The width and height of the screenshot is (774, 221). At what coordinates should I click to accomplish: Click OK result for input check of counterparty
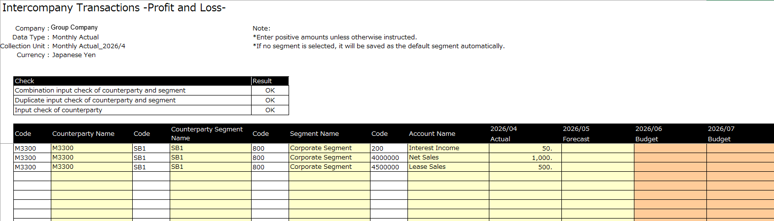(270, 110)
